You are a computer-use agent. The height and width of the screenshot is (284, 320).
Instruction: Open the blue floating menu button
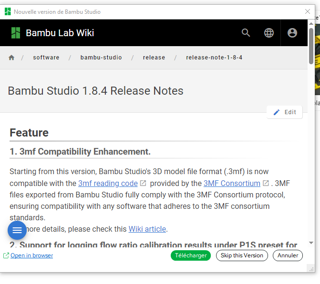click(17, 230)
